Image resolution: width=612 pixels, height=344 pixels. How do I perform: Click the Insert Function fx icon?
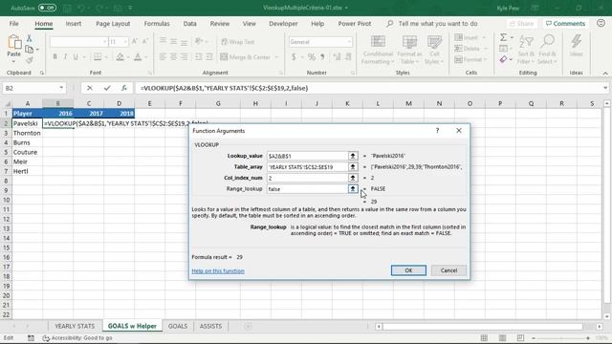pyautogui.click(x=124, y=88)
